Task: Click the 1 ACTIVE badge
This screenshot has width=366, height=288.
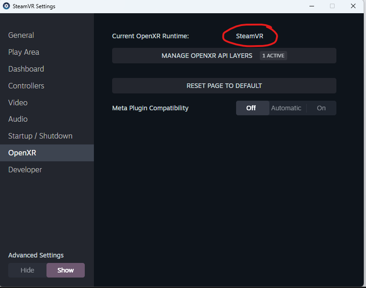Action: [x=273, y=56]
